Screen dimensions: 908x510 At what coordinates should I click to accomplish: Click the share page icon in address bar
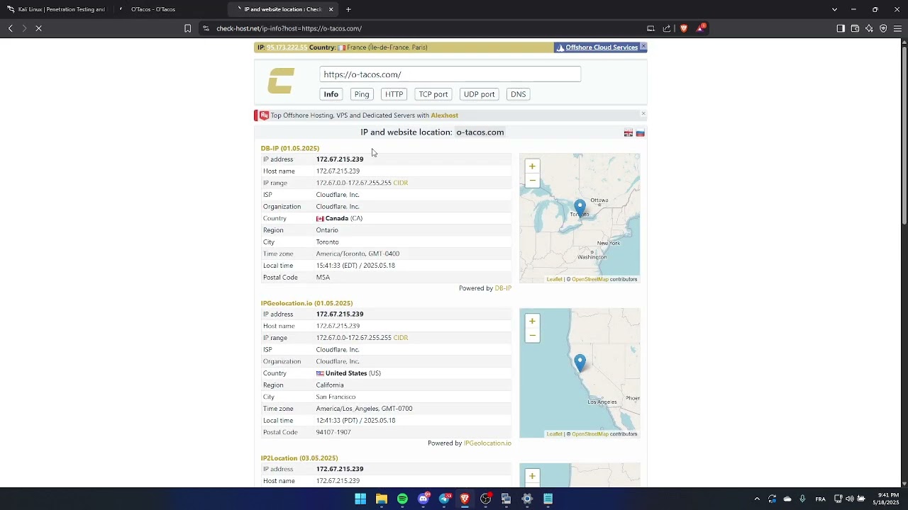667,28
